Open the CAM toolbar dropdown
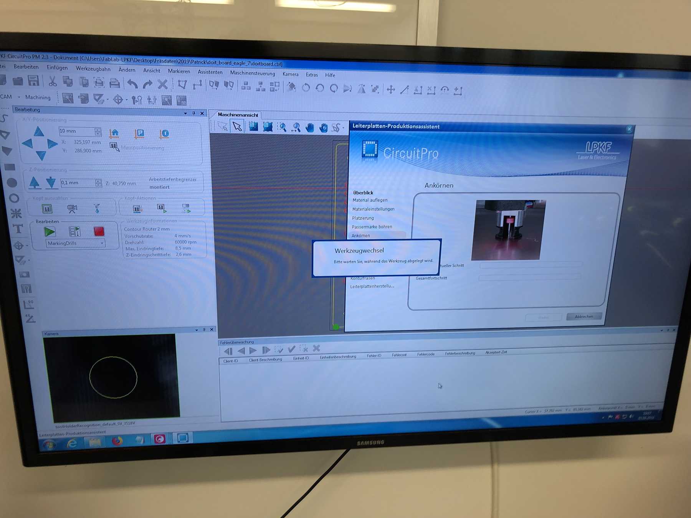Viewport: 691px width, 518px height. [x=19, y=97]
